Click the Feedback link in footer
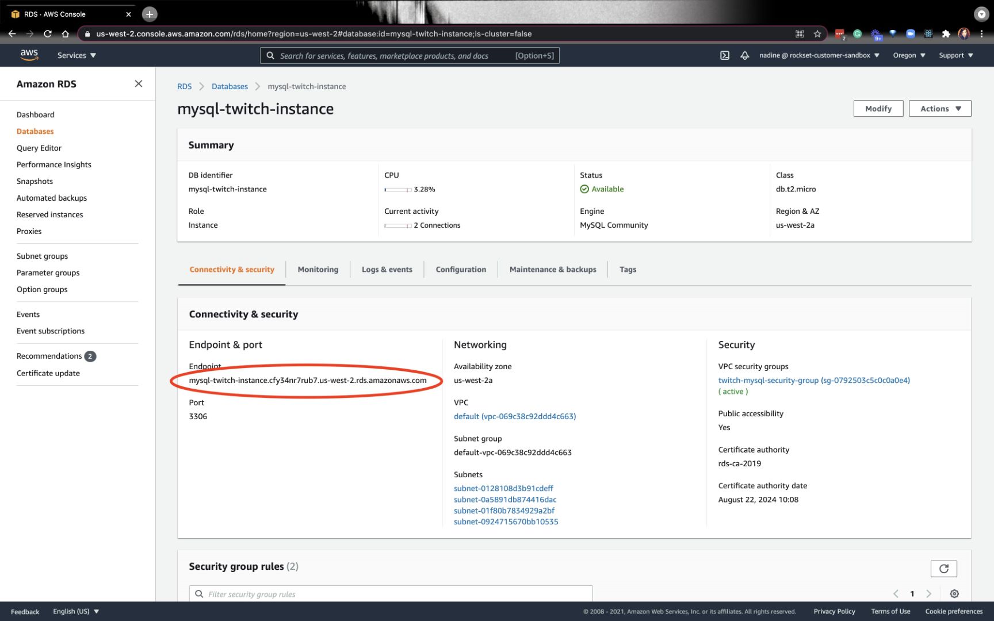This screenshot has height=621, width=994. [25, 612]
